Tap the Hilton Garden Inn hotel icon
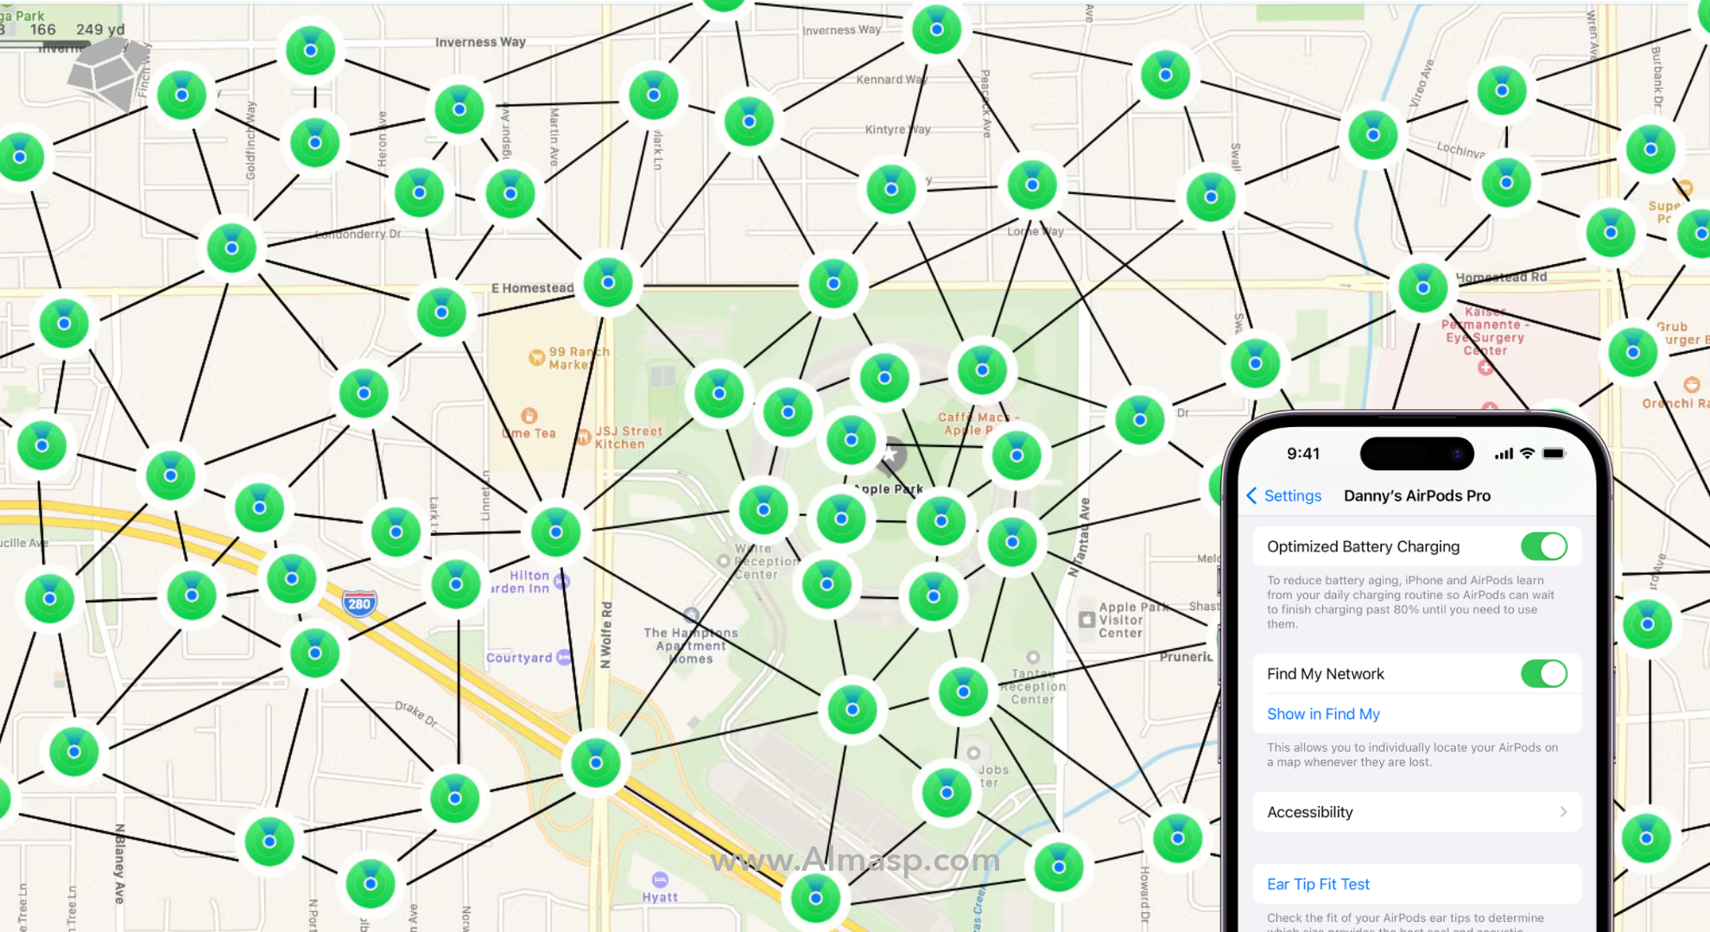1710x932 pixels. click(x=562, y=581)
